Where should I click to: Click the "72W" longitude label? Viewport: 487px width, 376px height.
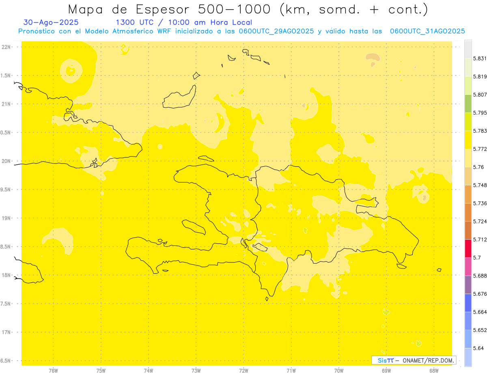pyautogui.click(x=243, y=370)
